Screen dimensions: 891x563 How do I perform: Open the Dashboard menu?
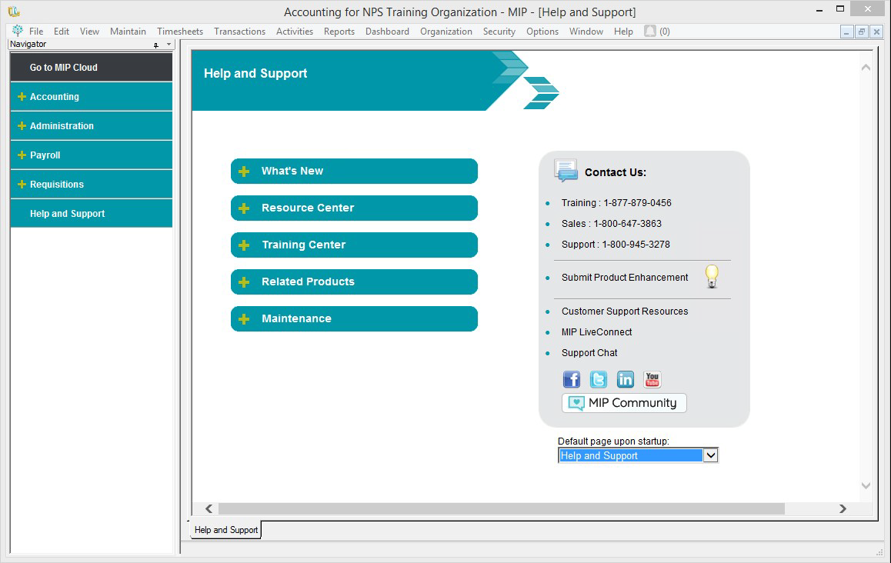(x=387, y=32)
